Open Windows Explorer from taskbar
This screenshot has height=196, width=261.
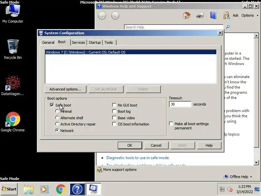(28, 189)
